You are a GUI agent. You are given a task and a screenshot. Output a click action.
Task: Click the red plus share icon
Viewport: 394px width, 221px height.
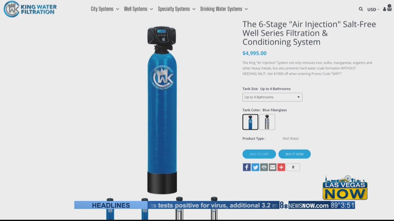point(281,167)
